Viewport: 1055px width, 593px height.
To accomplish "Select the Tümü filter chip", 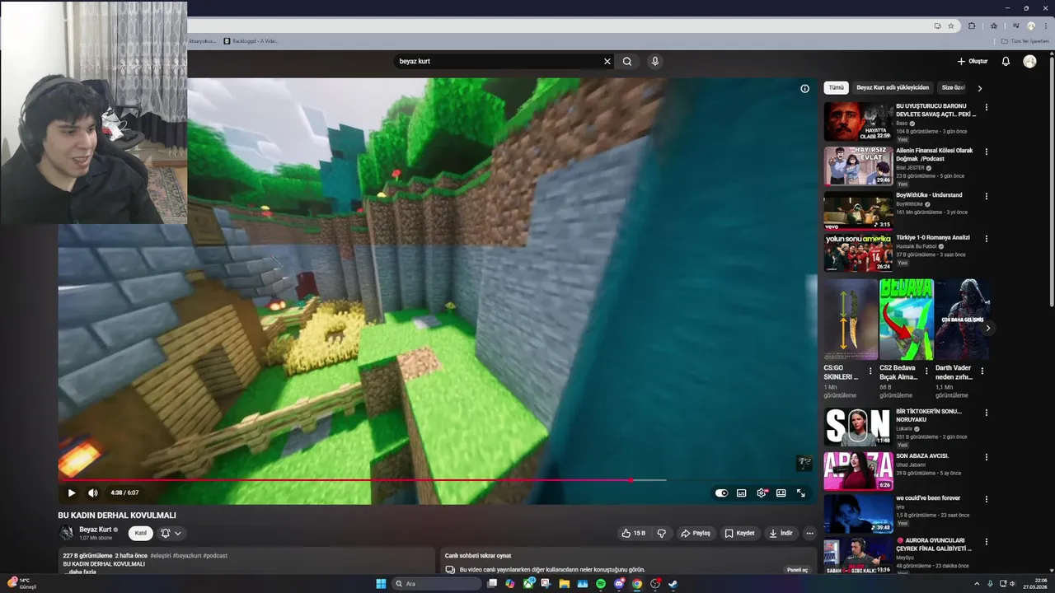I will [x=836, y=87].
